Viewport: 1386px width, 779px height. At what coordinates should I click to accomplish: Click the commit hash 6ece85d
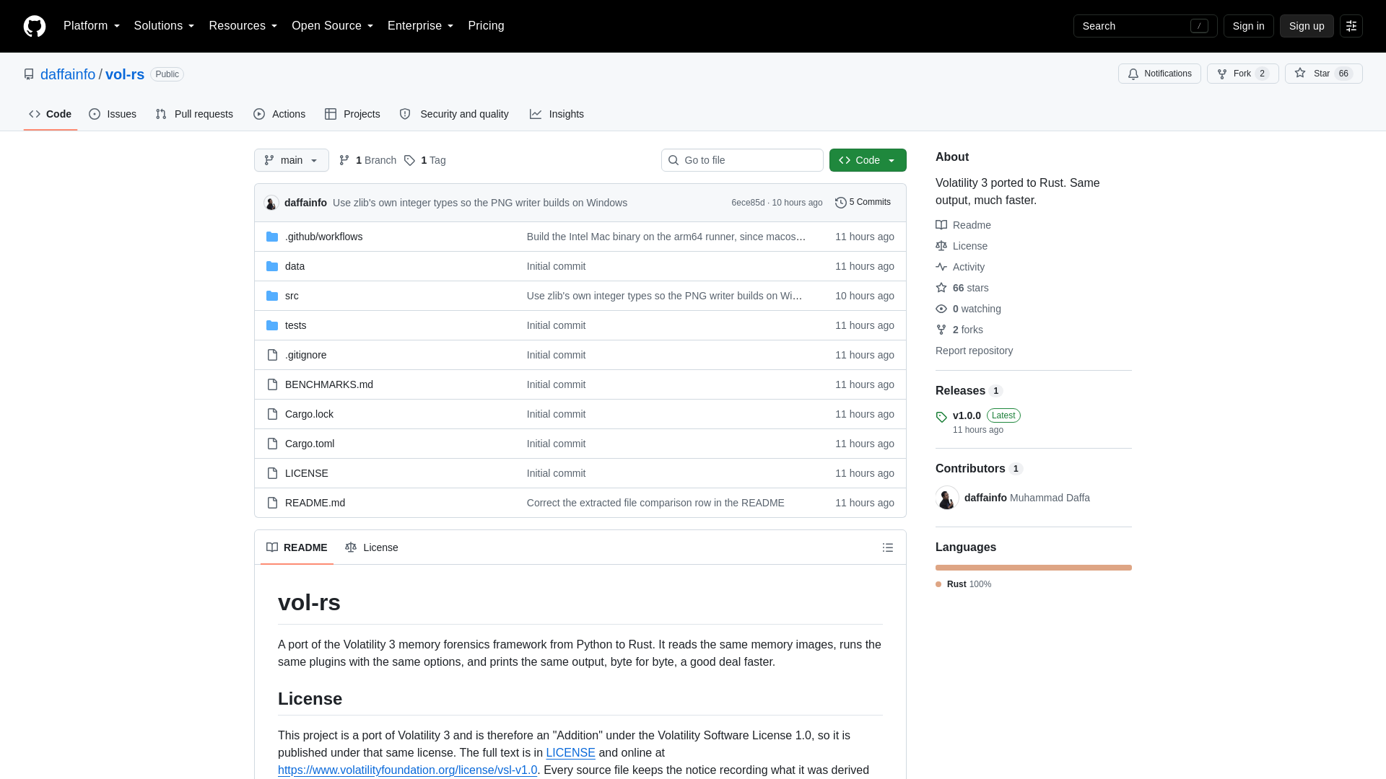748,203
